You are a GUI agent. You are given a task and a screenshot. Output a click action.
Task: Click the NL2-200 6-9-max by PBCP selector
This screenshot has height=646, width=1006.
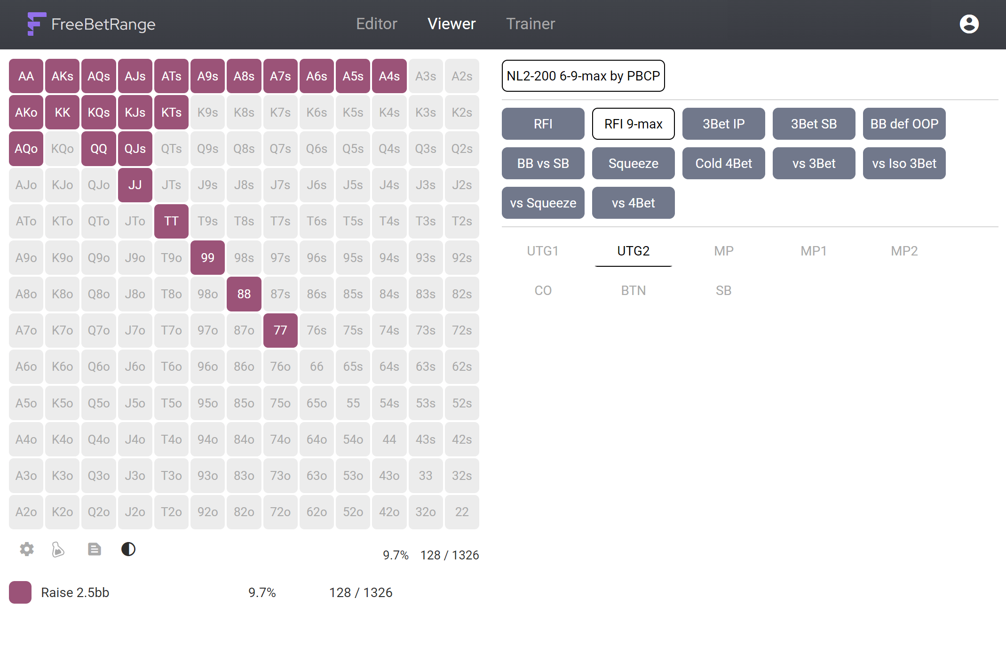coord(583,76)
